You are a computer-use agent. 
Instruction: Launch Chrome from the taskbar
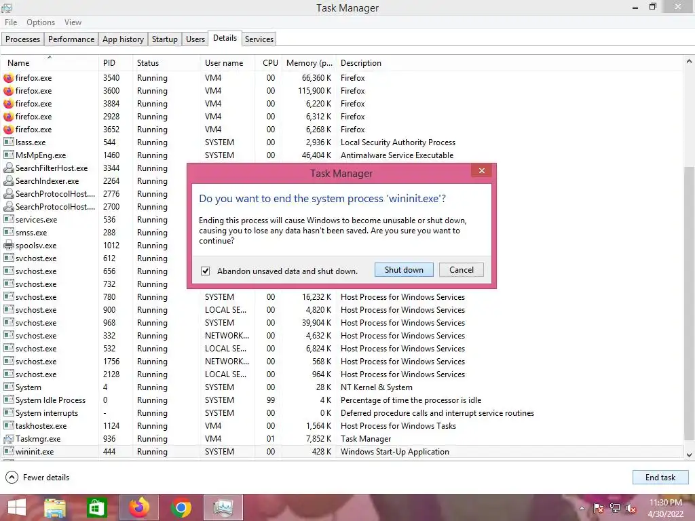[x=181, y=507]
